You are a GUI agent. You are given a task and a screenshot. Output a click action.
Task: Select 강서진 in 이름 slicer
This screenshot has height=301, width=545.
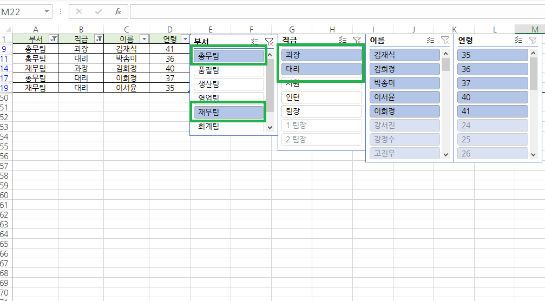405,125
